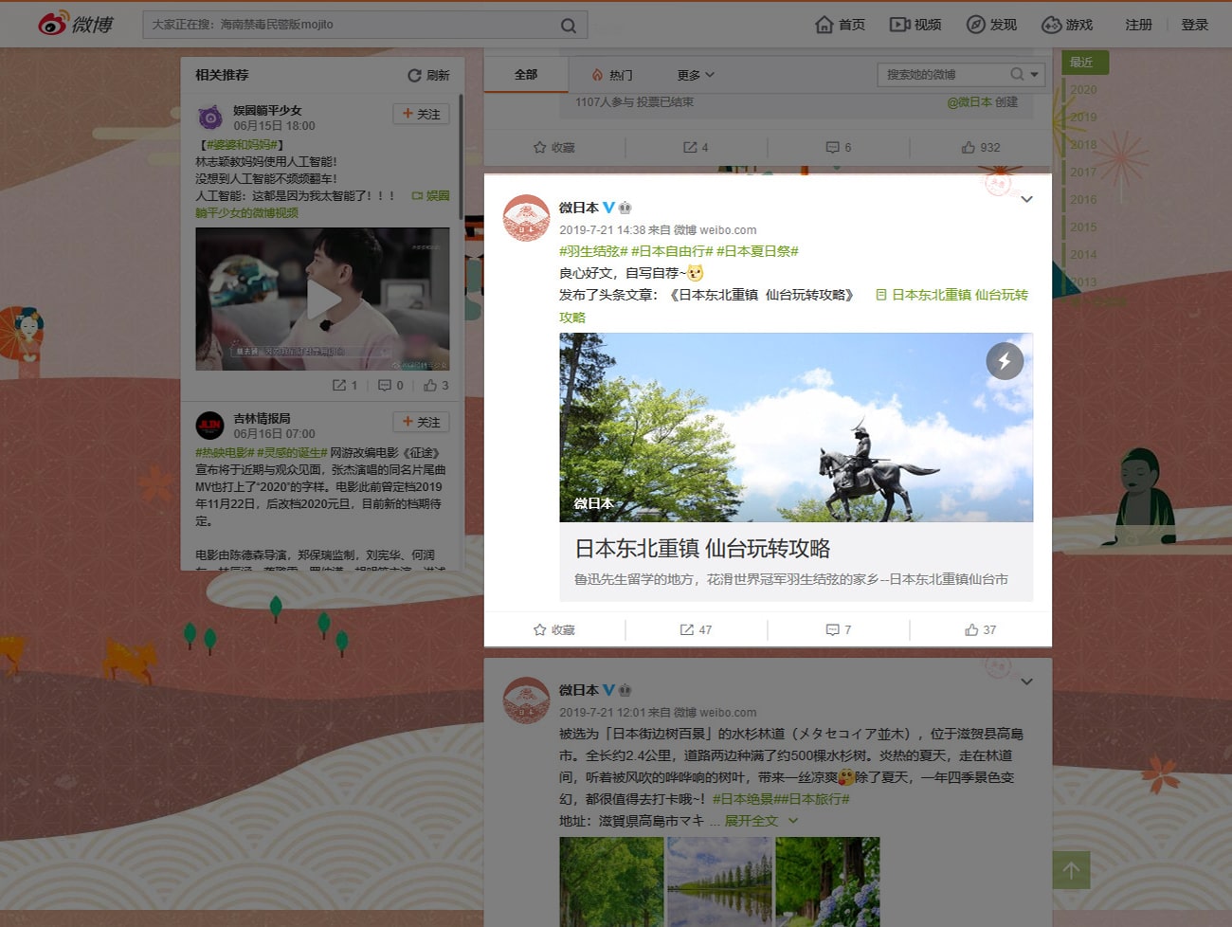Viewport: 1232px width, 927px height.
Task: Comment on Sendai post with 7 comments
Action: click(838, 629)
